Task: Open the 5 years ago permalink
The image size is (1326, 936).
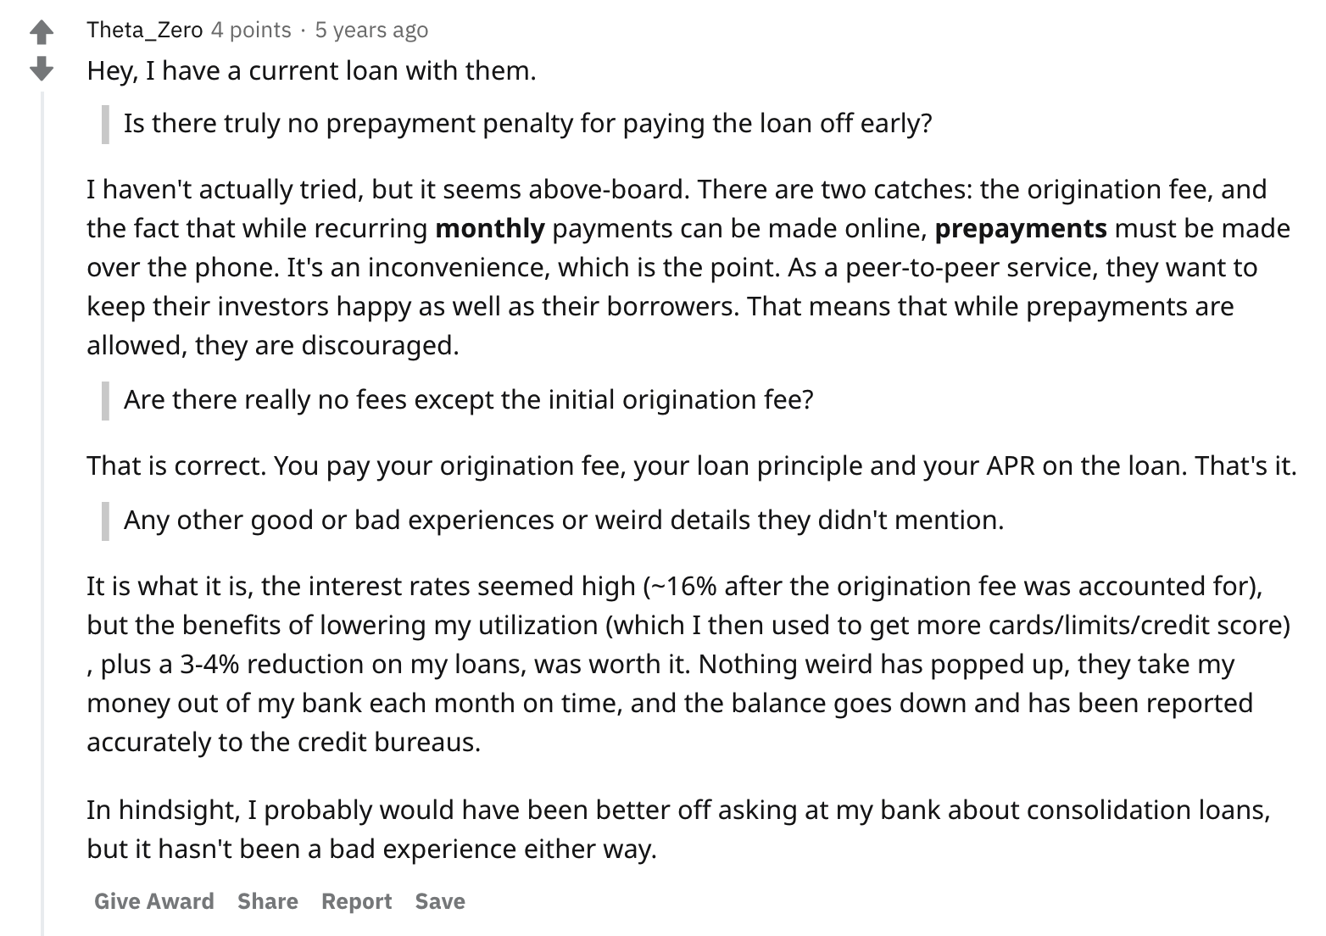Action: (371, 30)
